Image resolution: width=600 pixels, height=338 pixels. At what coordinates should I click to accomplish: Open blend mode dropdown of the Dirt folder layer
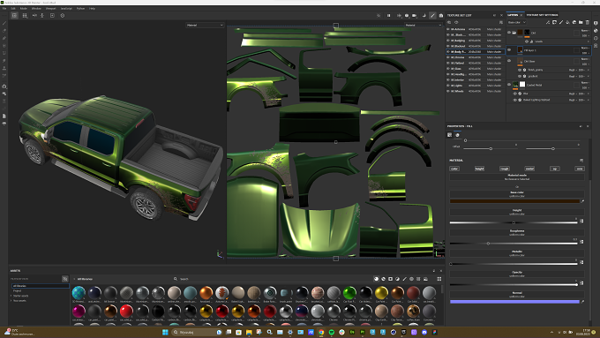pos(585,31)
